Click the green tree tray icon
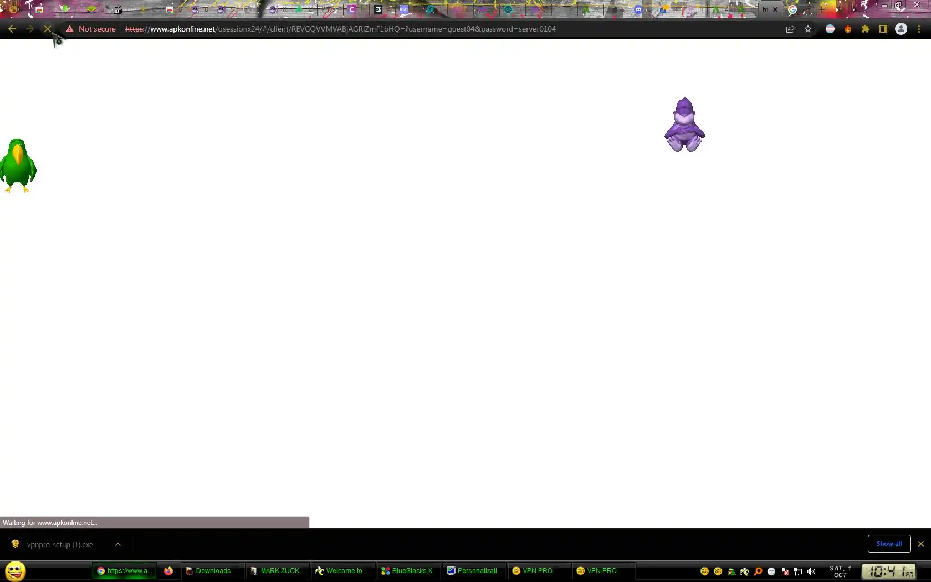The image size is (931, 582). [731, 571]
